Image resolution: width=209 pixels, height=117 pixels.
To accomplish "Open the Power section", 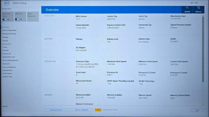I will pyautogui.click(x=5, y=47).
